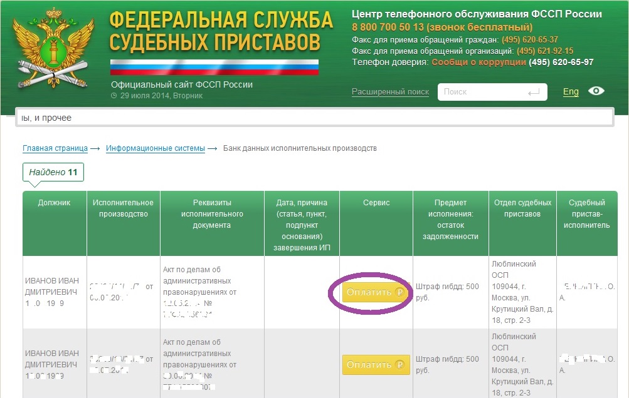629x398 pixels.
Task: Click first row Штраф гибдд: 500 руб.
Action: [447, 292]
